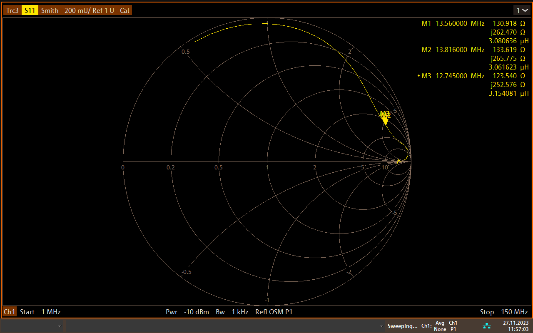533x333 pixels.
Task: Click the scale label 200 mU/ Ref 1 U
Action: 90,10
